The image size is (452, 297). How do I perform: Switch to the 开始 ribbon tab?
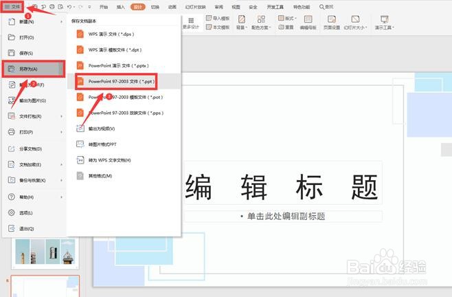click(x=104, y=7)
